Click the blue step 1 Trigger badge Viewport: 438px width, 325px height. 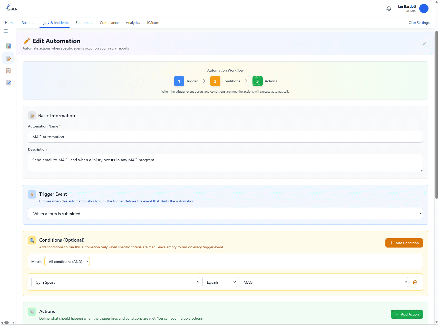pyautogui.click(x=179, y=81)
